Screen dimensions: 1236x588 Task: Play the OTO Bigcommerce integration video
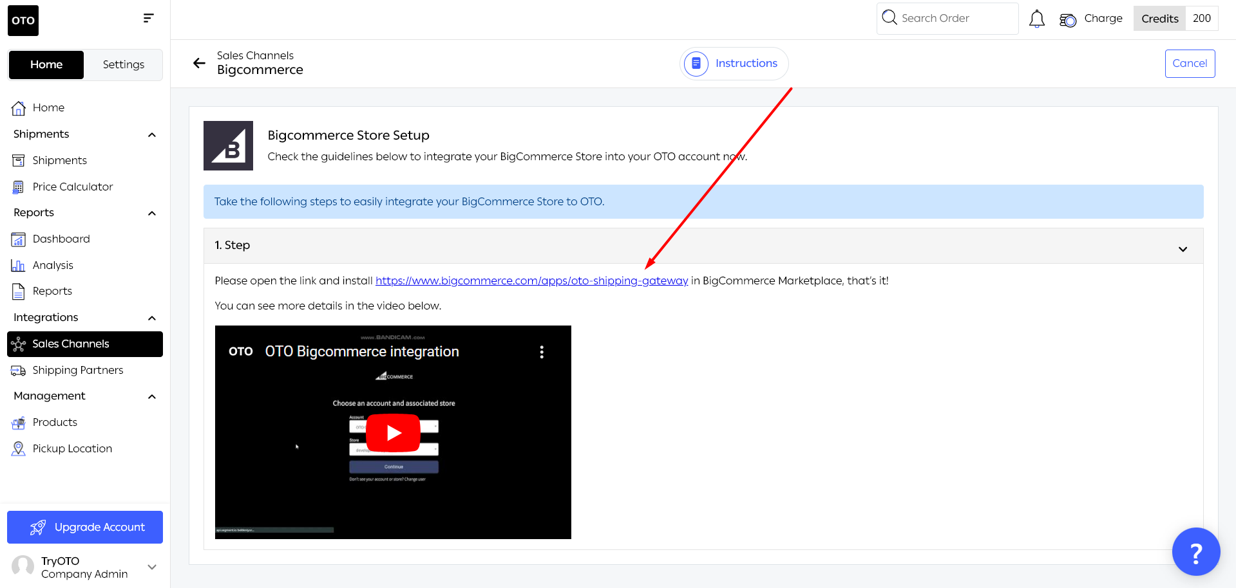394,433
